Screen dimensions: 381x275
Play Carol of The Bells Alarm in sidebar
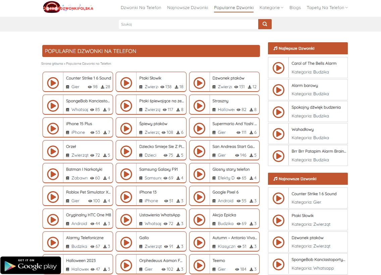click(278, 68)
